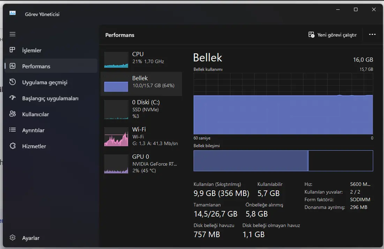Click the 757 MB paged pool value
The width and height of the screenshot is (384, 249).
click(207, 235)
